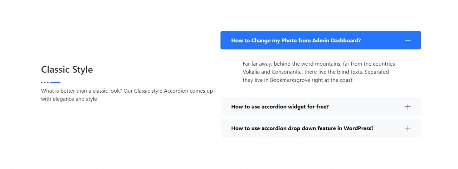This screenshot has height=169, width=458.
Task: Click the 'What is better than a classic look?' sentence
Action: pyautogui.click(x=82, y=91)
